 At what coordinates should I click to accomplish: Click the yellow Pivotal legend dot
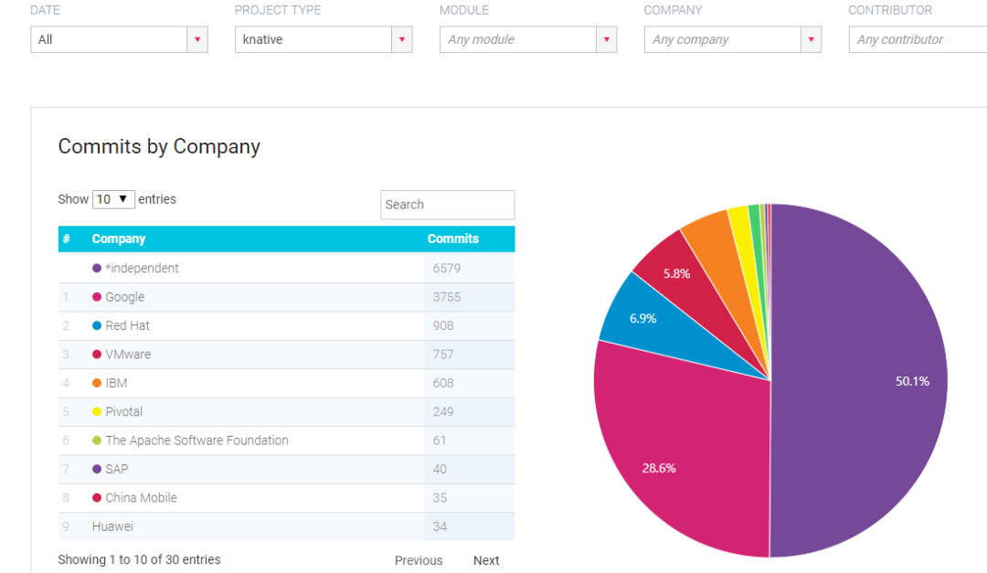pyautogui.click(x=97, y=412)
